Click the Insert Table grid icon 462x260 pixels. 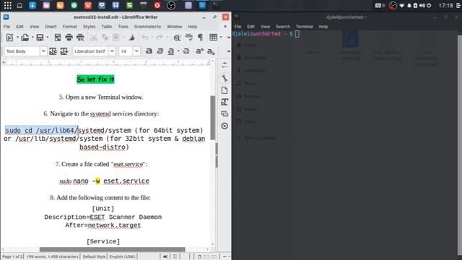(214, 37)
